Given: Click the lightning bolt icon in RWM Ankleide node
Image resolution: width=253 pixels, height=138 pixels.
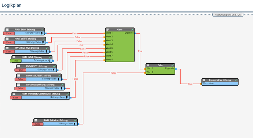Looking at the screenshot, I should (74, 124).
